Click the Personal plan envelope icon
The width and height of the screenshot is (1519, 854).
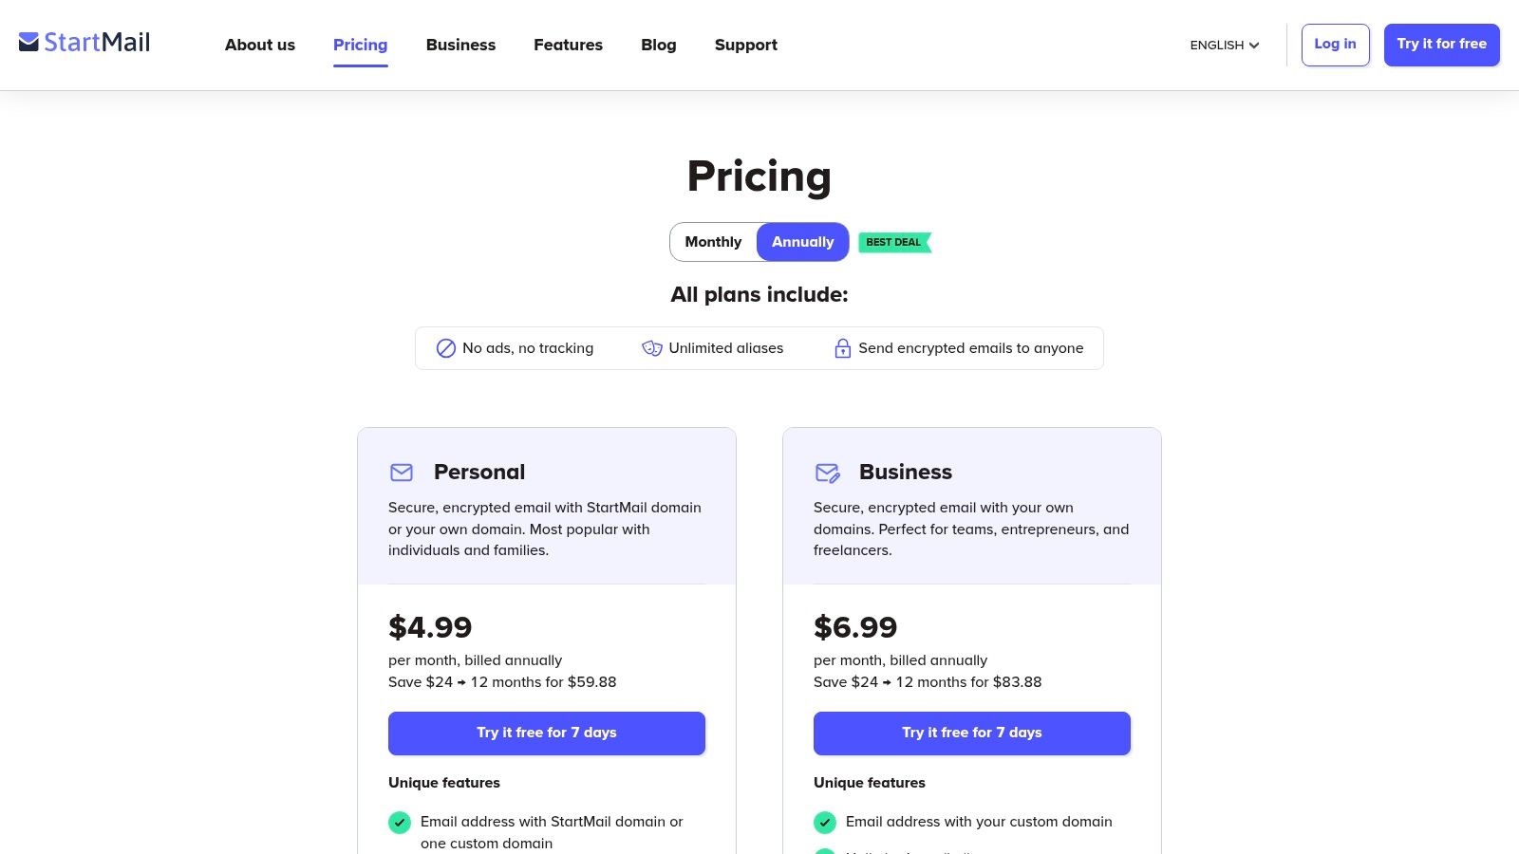402,473
